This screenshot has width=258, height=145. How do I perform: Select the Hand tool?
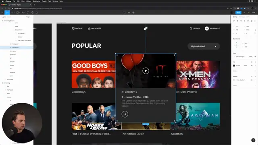click(32, 12)
